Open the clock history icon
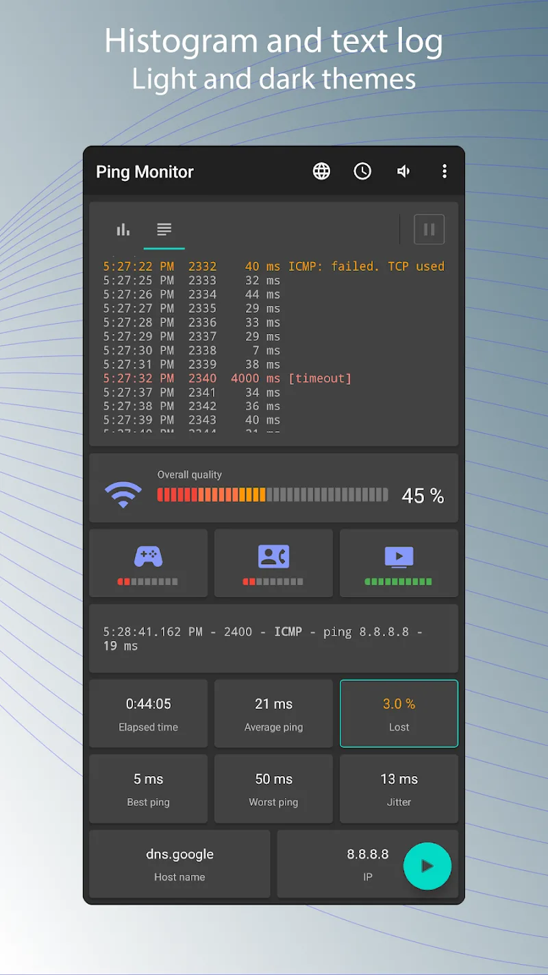 (x=362, y=171)
